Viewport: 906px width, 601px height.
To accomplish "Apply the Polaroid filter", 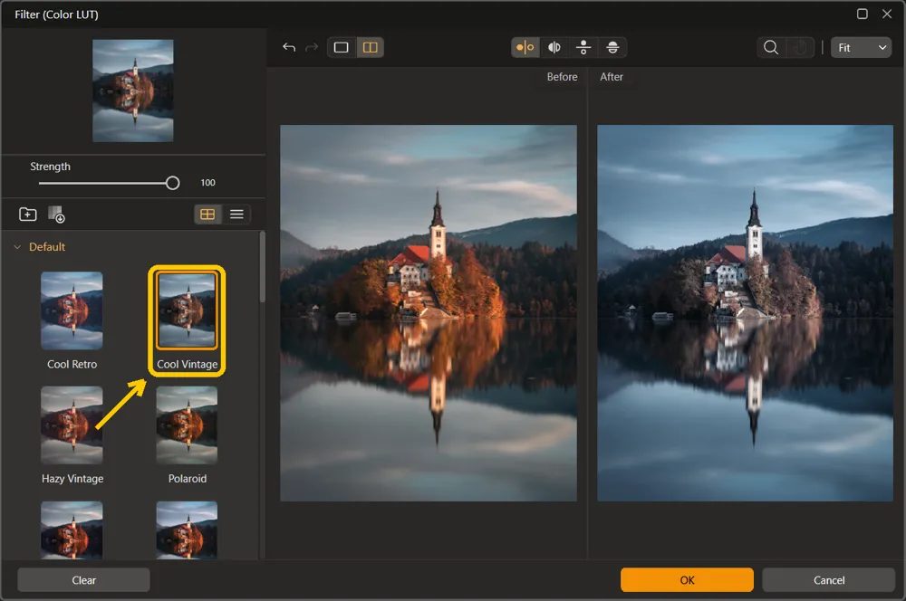I will tap(187, 425).
